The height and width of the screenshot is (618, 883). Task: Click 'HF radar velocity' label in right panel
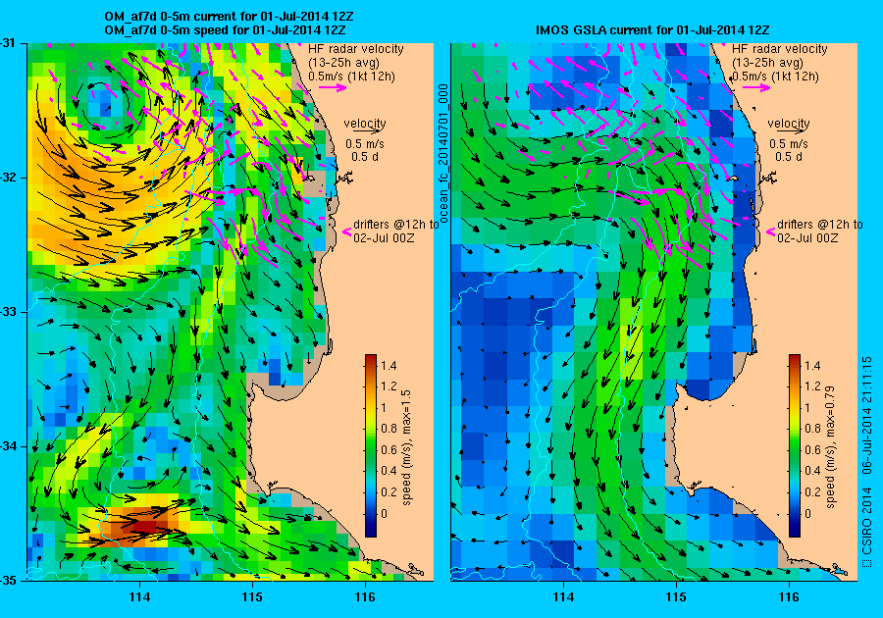[x=780, y=49]
